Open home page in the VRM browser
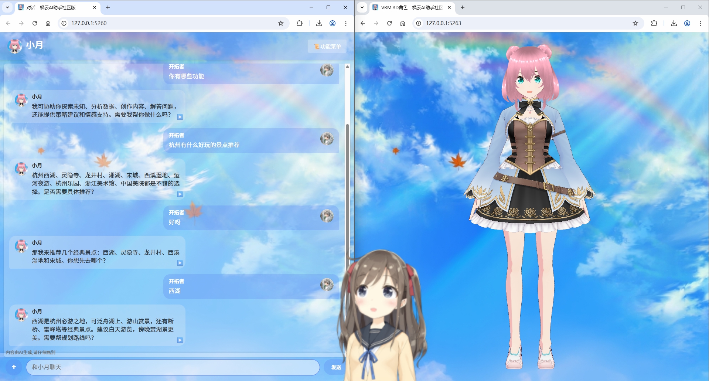 tap(403, 23)
